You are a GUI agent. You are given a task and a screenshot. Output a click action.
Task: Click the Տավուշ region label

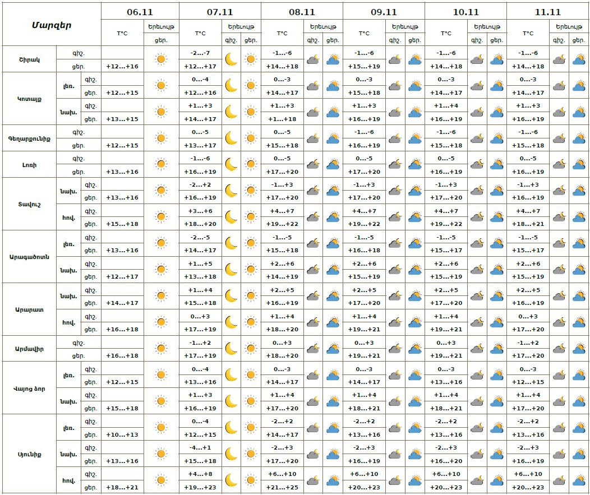pyautogui.click(x=29, y=203)
